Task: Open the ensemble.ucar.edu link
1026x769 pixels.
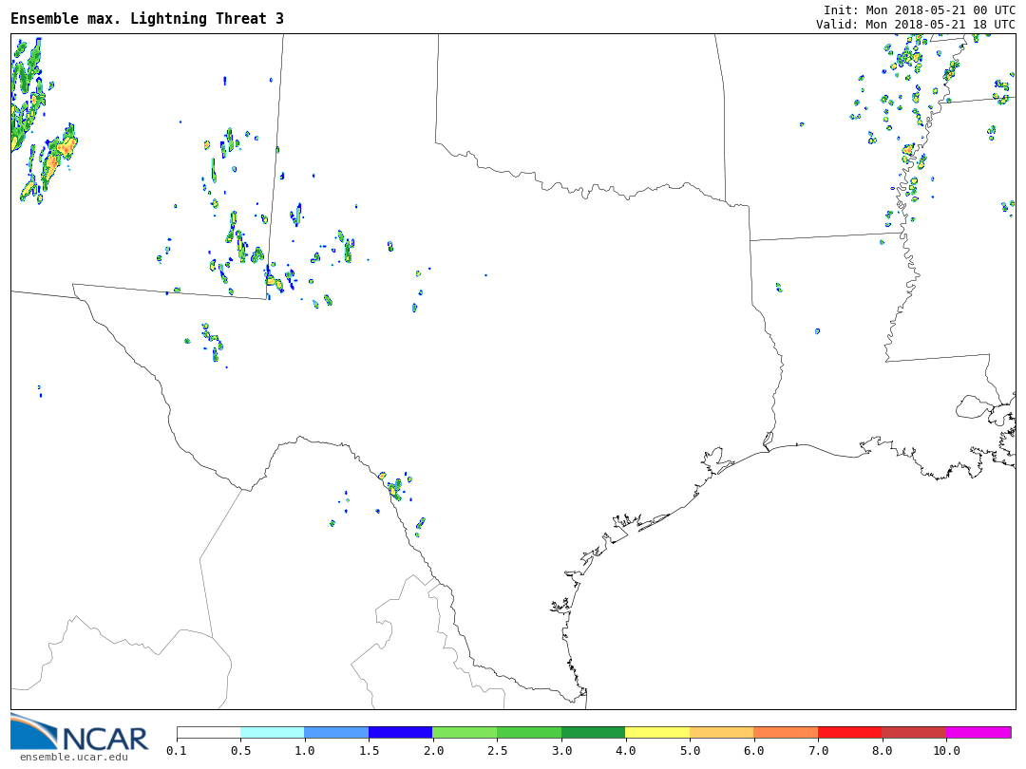Action: click(x=73, y=757)
